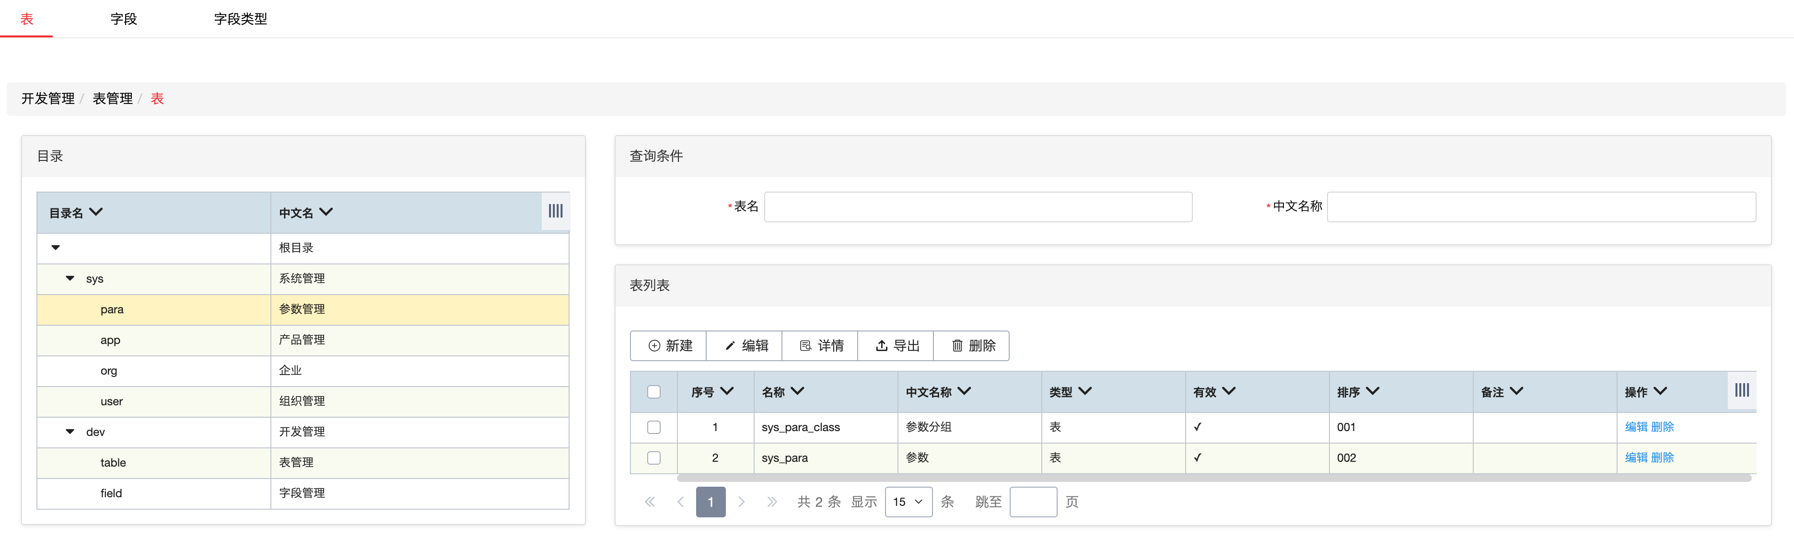
Task: Go to last page double-arrow icon
Action: coord(772,502)
